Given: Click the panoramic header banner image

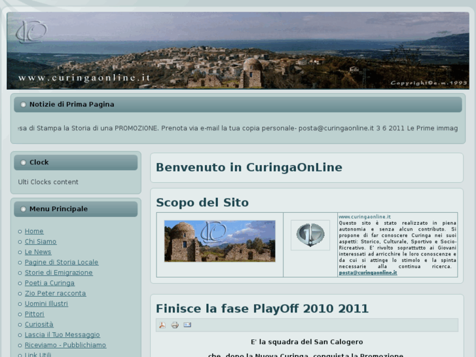Looking at the screenshot, I should click(x=238, y=50).
